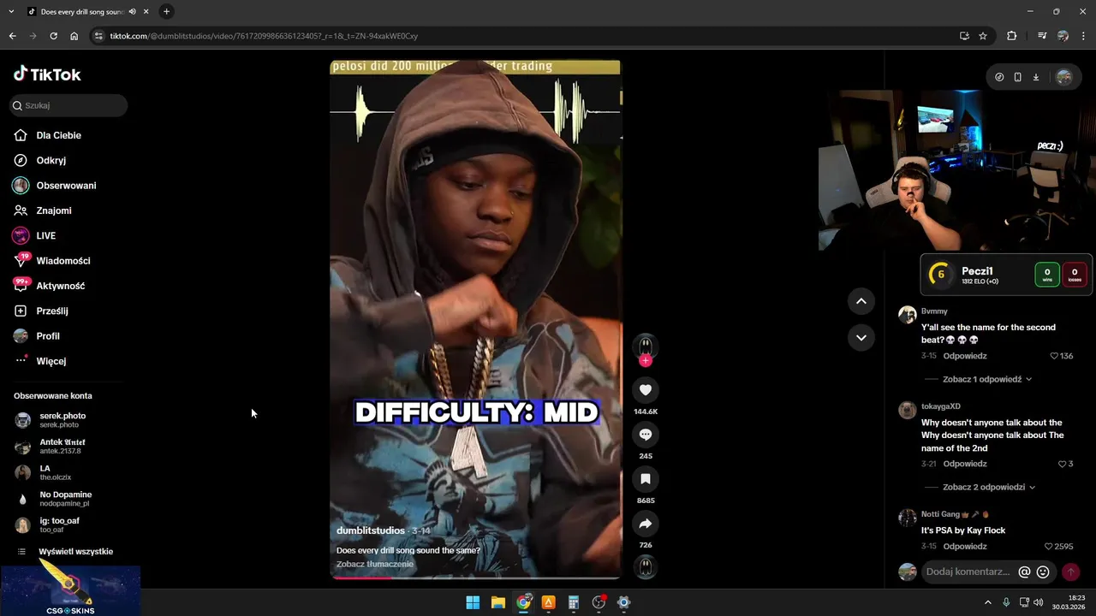
Task: Expand Więcej options
Action: click(x=51, y=361)
